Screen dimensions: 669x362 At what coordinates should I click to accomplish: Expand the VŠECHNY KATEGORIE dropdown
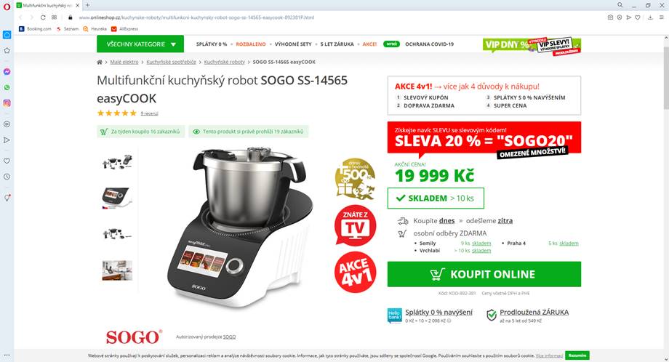[x=140, y=44]
